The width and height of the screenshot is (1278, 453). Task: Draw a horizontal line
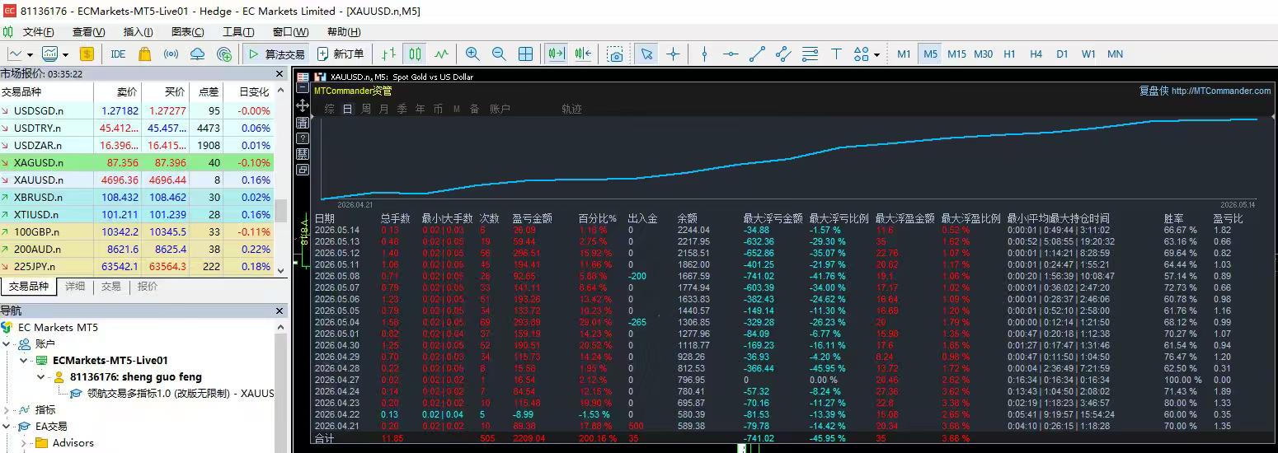pyautogui.click(x=731, y=54)
